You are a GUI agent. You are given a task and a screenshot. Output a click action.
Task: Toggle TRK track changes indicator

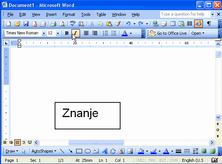tap(152, 160)
